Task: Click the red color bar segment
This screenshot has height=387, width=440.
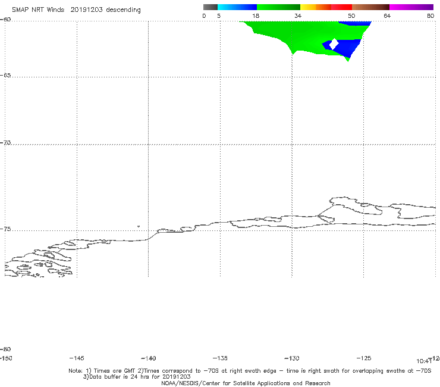Action: pyautogui.click(x=341, y=7)
